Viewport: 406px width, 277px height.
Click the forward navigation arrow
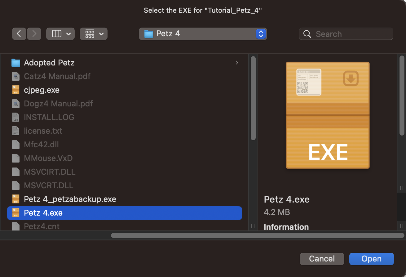(x=34, y=34)
